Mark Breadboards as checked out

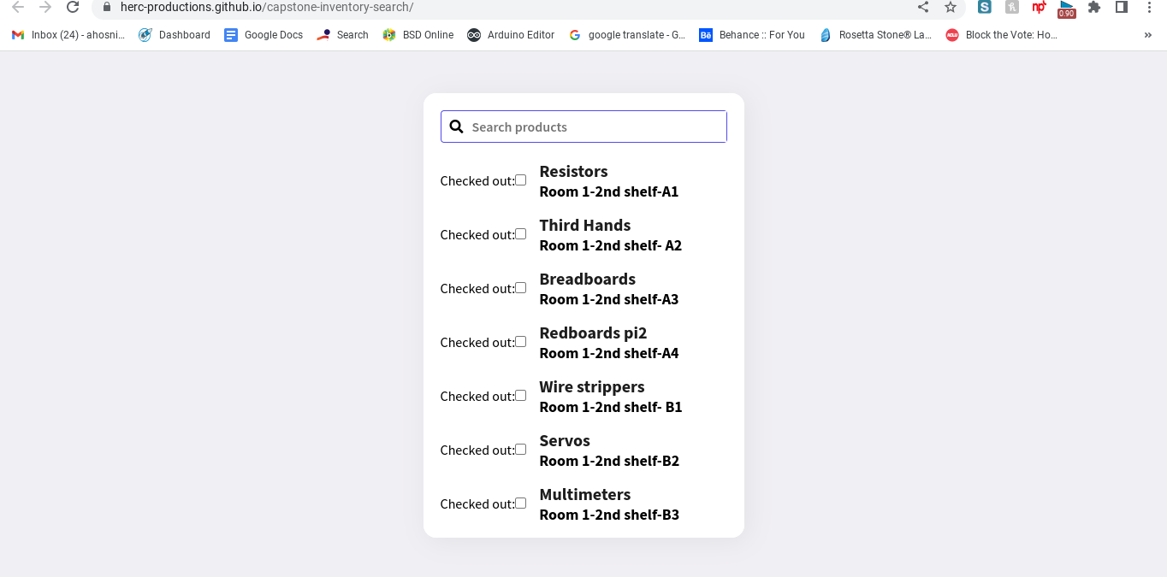520,288
